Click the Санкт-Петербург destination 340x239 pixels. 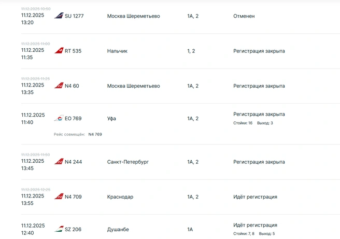128,162
